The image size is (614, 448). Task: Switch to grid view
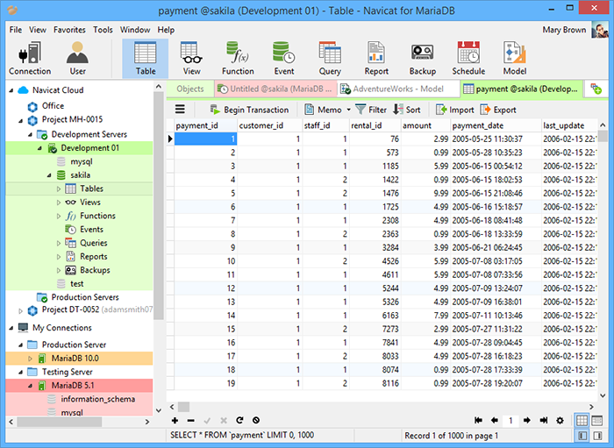tap(582, 420)
